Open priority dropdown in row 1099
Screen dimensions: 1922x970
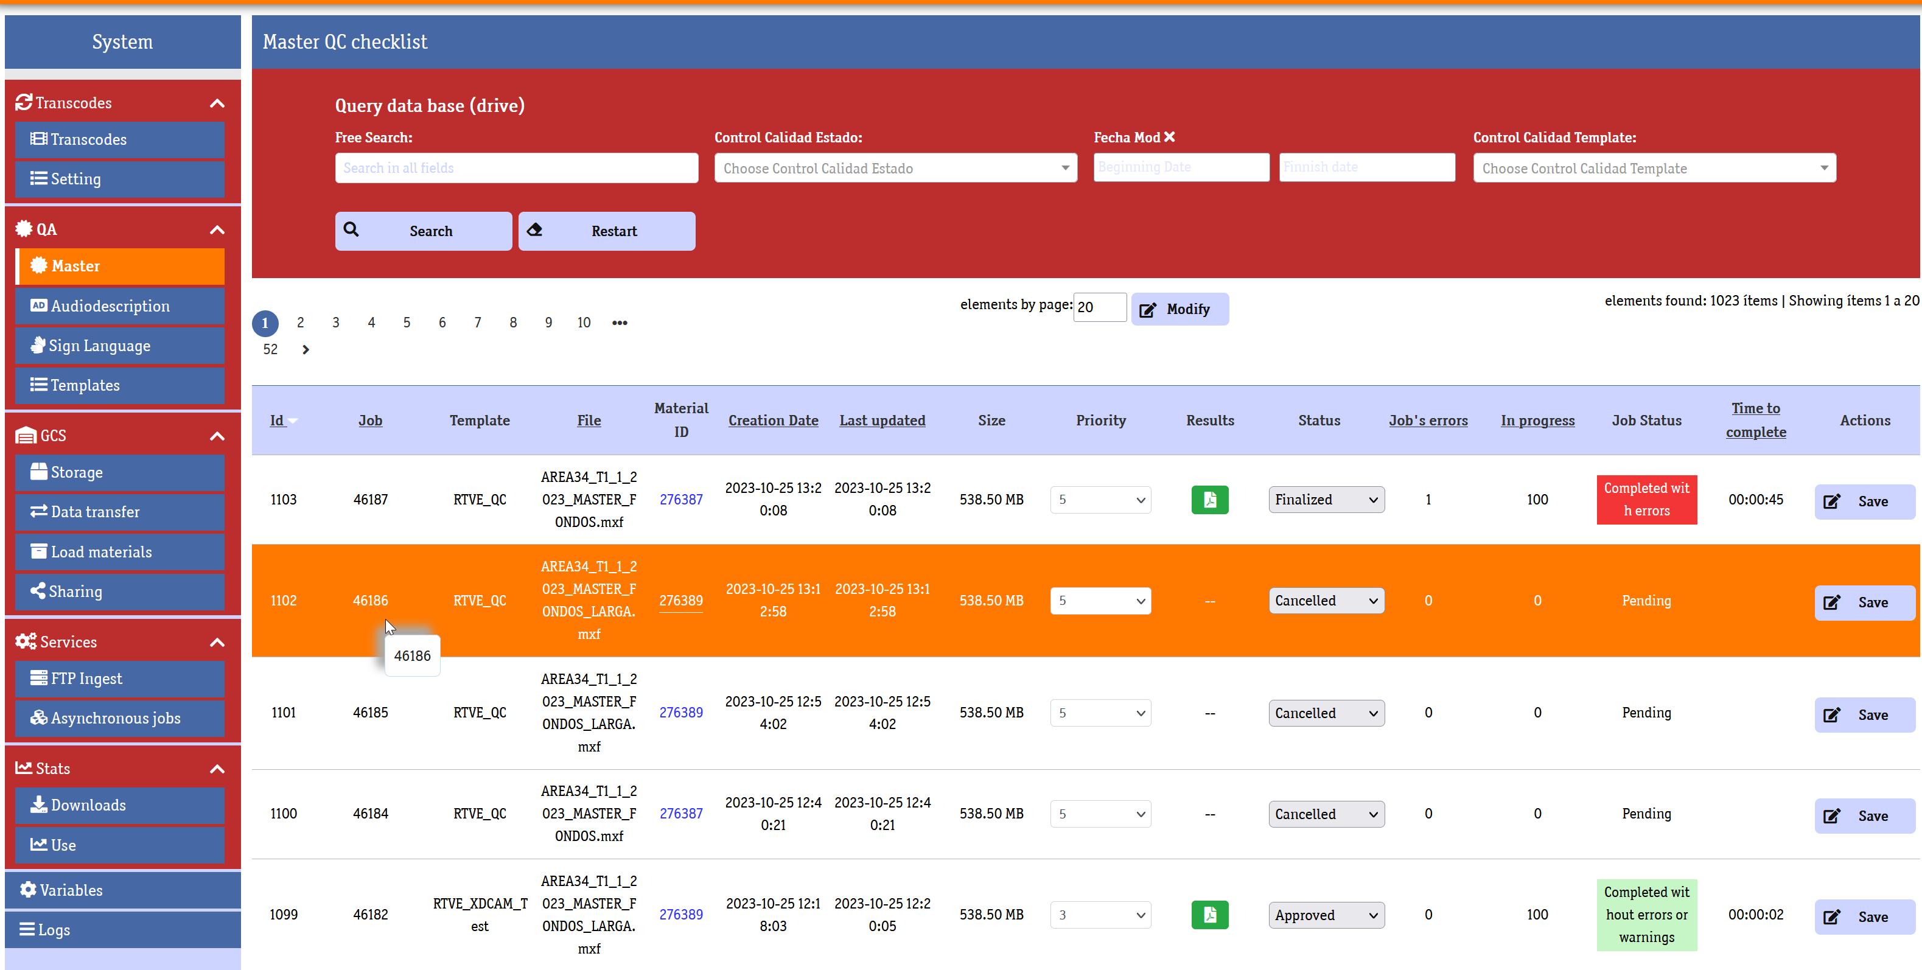point(1100,915)
